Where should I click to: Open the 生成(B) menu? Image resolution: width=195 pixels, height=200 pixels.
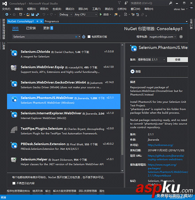pyautogui.click(x=57, y=9)
